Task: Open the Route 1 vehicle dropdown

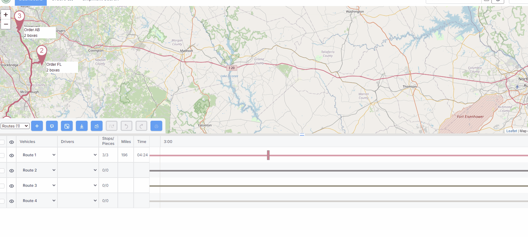Action: [x=38, y=155]
